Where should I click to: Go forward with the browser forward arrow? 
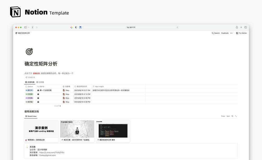click(x=37, y=27)
